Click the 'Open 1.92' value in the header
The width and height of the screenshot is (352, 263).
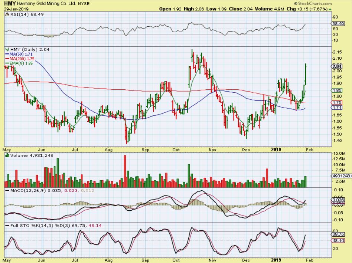click(x=170, y=9)
